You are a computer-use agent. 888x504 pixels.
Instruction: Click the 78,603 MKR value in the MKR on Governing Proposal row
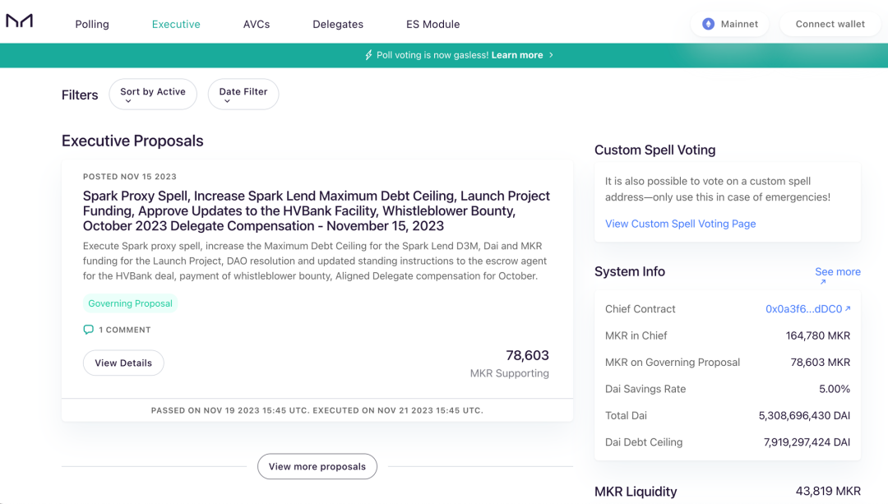820,363
